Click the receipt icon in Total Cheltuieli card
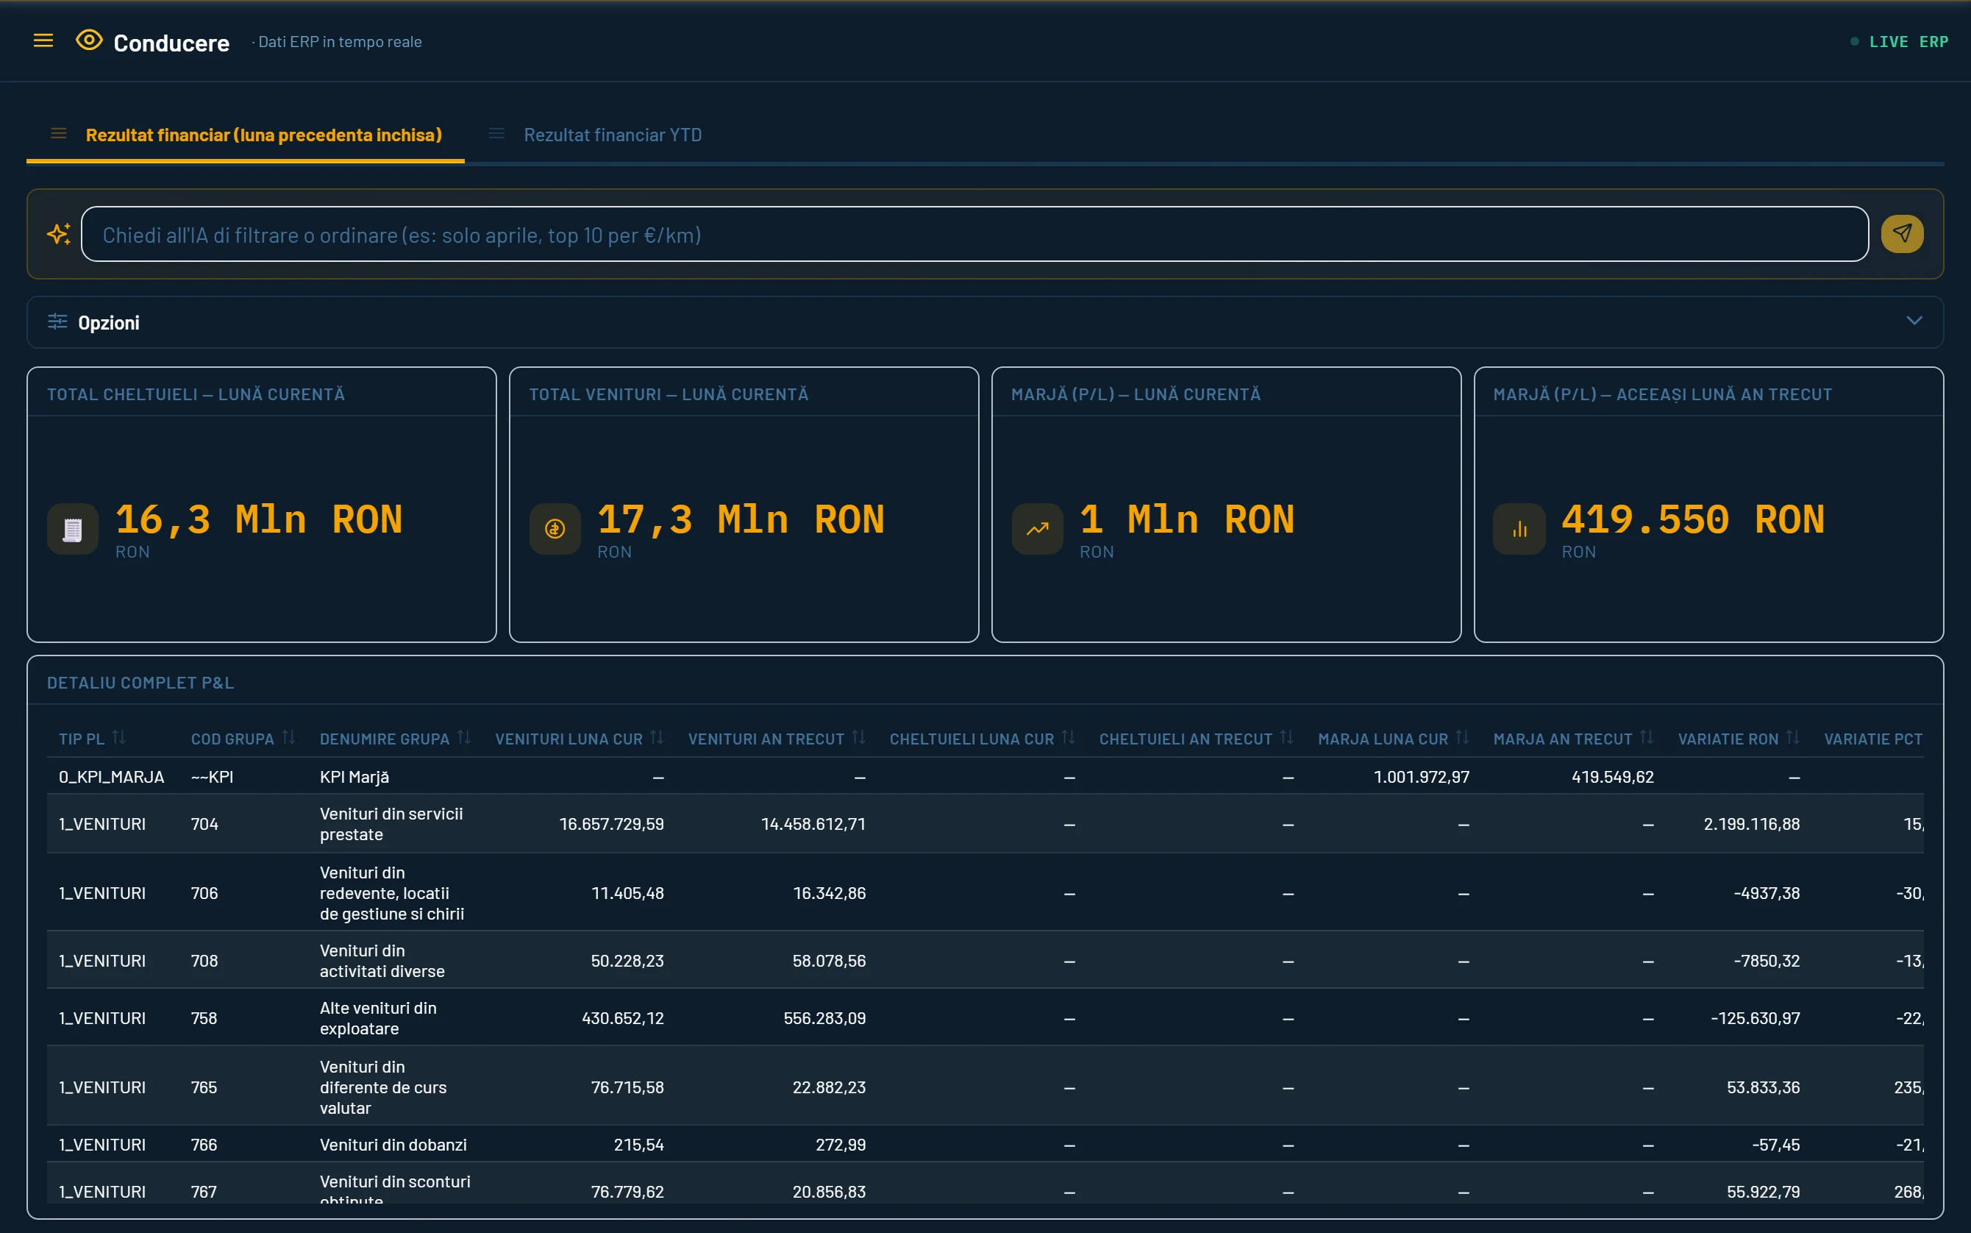 [73, 530]
